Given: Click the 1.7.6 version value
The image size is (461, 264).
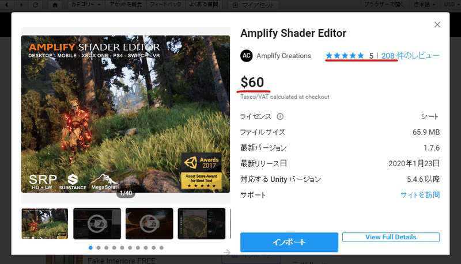Looking at the screenshot, I should click(431, 148).
